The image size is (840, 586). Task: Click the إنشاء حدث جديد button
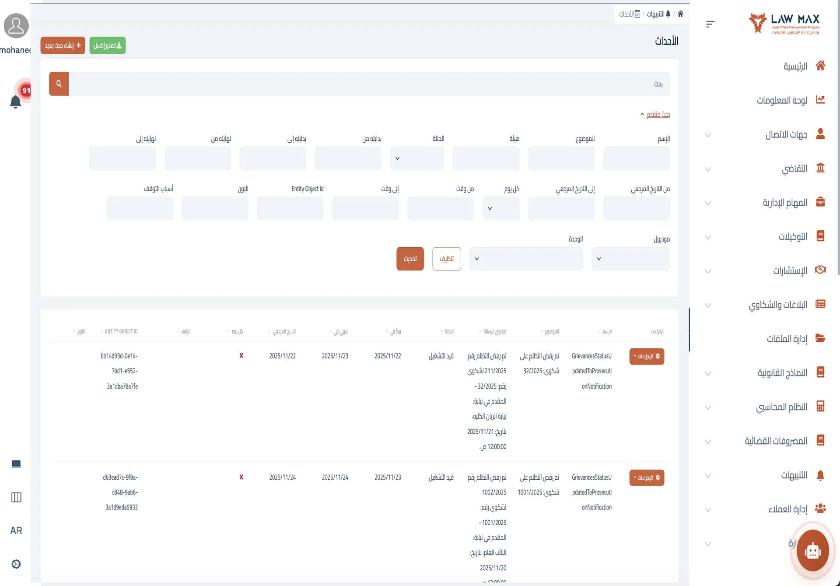coord(63,46)
